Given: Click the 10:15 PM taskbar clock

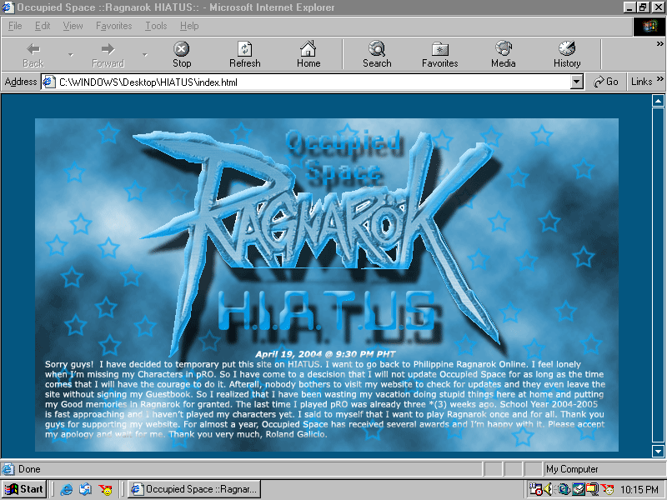Looking at the screenshot, I should coord(639,490).
